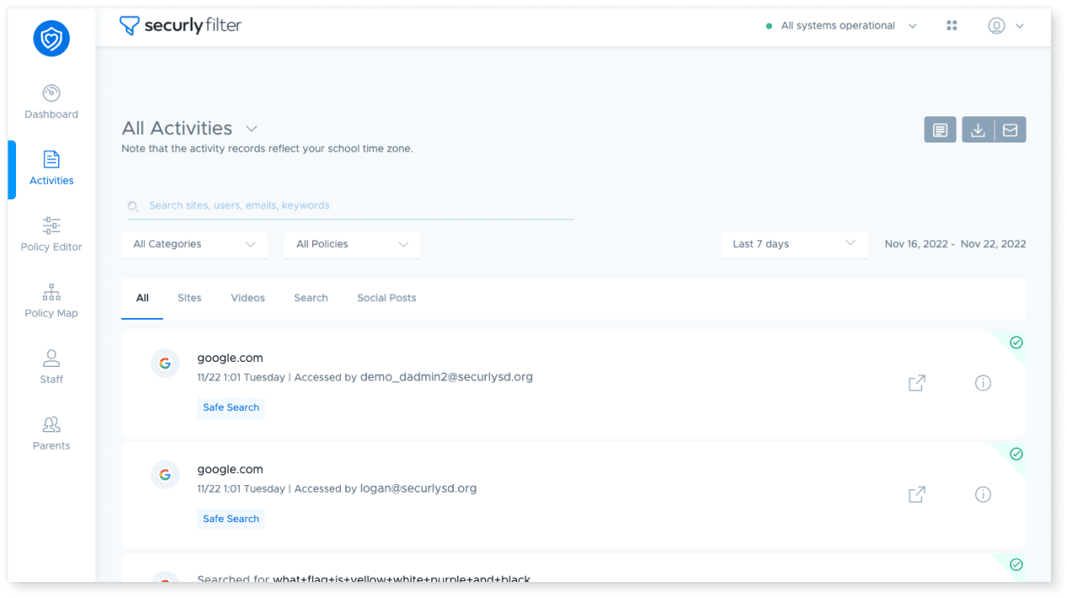
Task: Download the activity records
Action: coord(978,130)
